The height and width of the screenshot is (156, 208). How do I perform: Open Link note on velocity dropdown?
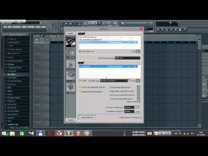pos(129,107)
